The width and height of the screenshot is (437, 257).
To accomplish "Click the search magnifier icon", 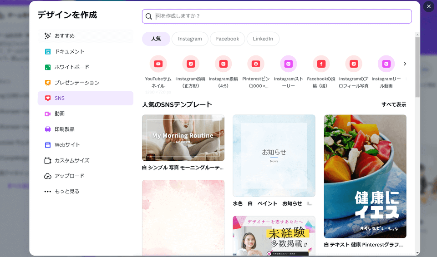I will click(149, 16).
